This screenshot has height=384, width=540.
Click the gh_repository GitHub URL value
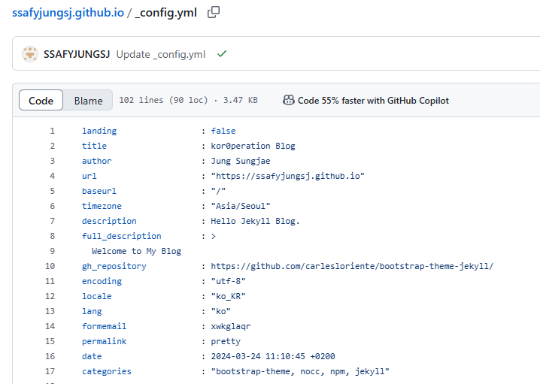click(x=352, y=266)
